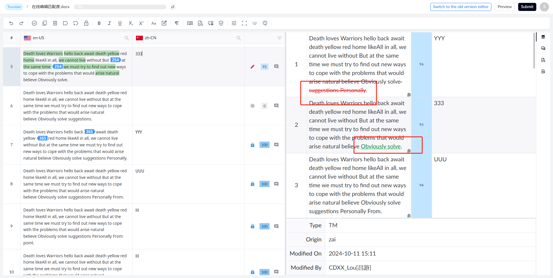Apply superscript formatting
The image size is (553, 278).
[x=141, y=23]
